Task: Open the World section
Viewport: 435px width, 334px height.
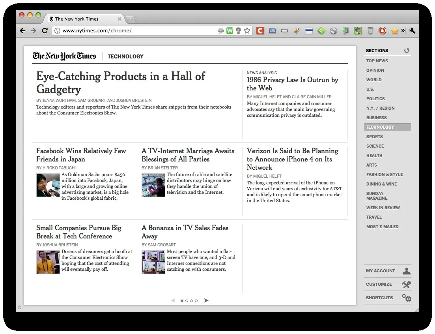Action: (x=374, y=80)
